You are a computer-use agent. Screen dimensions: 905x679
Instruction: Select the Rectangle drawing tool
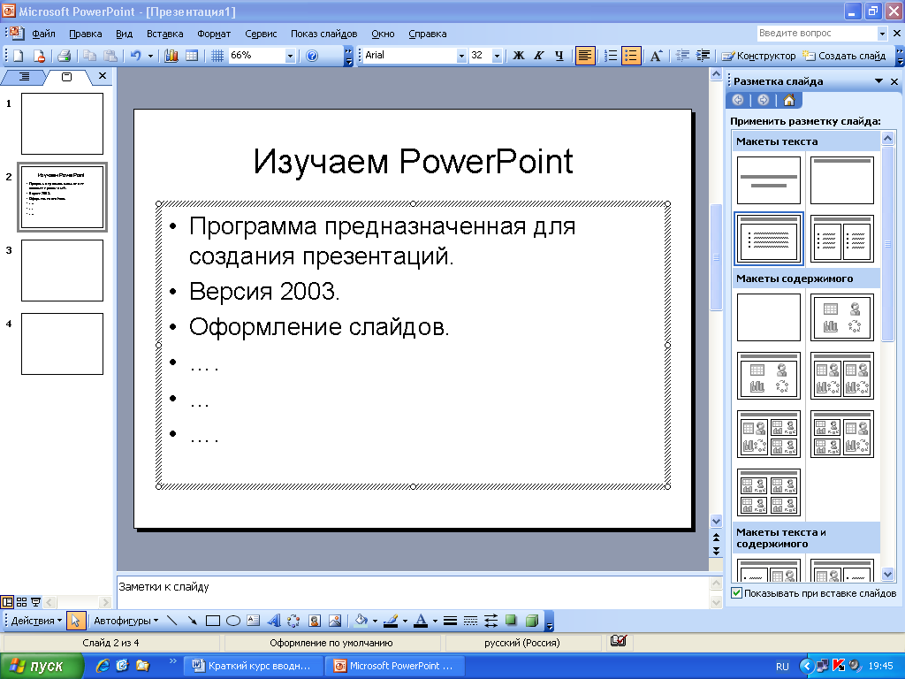(x=213, y=621)
